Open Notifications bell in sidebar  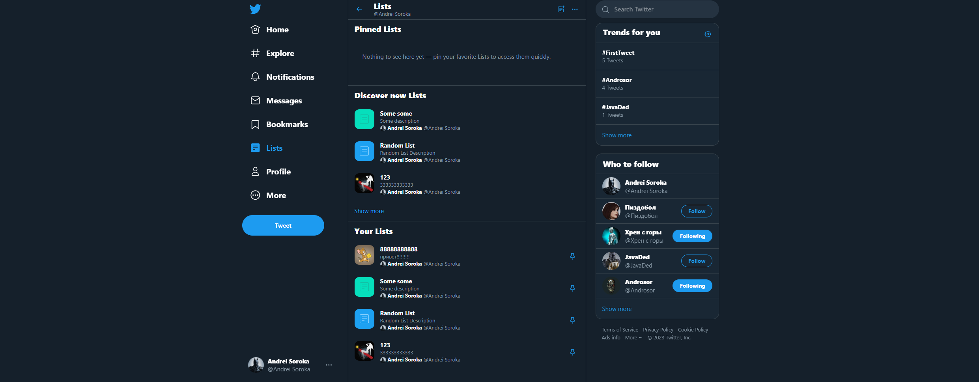255,77
